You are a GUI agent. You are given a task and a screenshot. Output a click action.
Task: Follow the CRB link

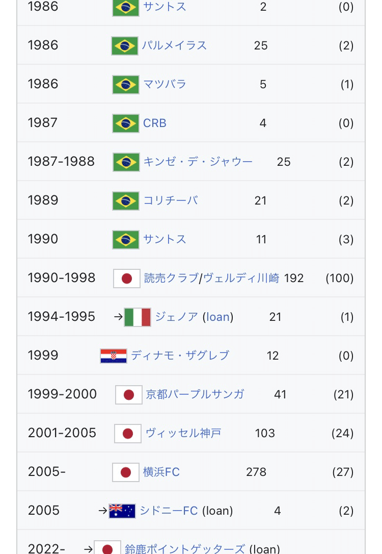[x=154, y=123]
